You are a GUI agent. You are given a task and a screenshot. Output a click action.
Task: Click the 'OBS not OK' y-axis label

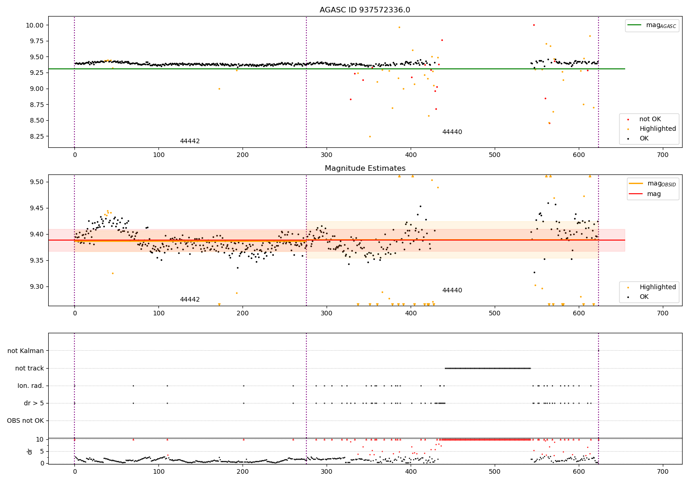26,421
